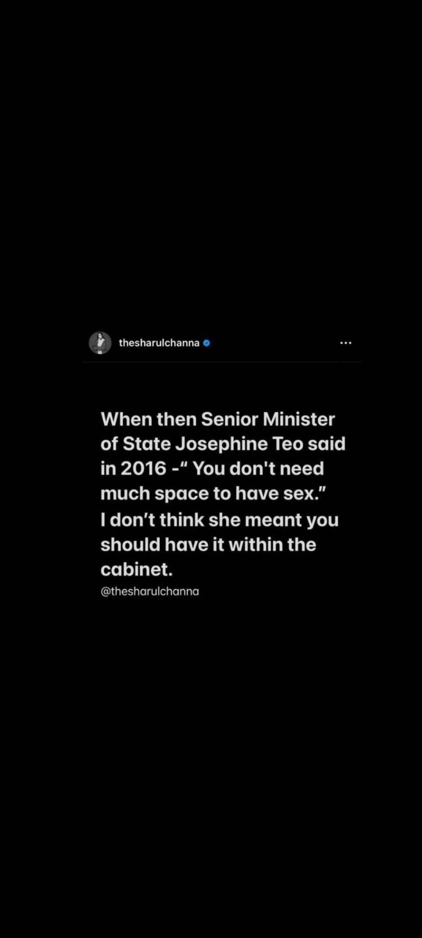
Task: Click the year "2016" in the post
Action: point(143,469)
